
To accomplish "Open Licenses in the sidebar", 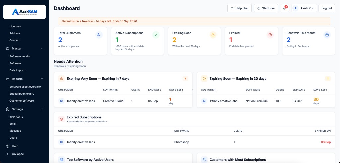I will [x=15, y=26].
